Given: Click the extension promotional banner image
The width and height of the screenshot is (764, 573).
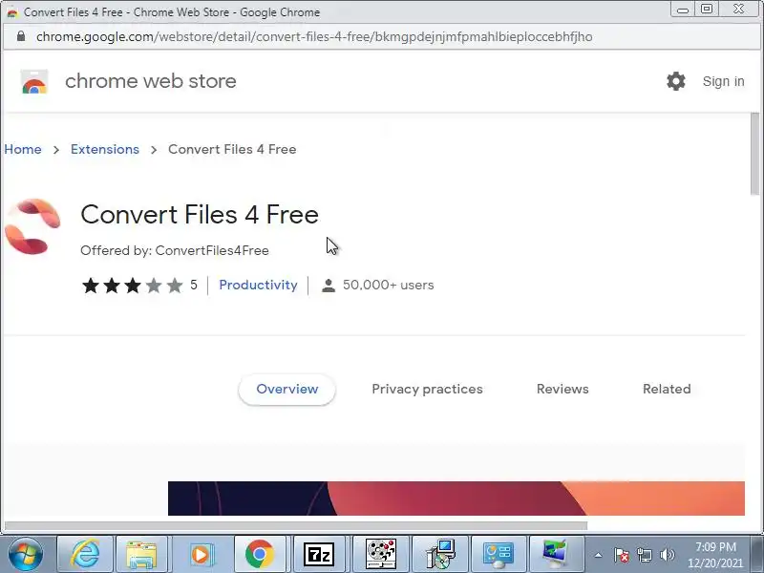Looking at the screenshot, I should (x=456, y=499).
